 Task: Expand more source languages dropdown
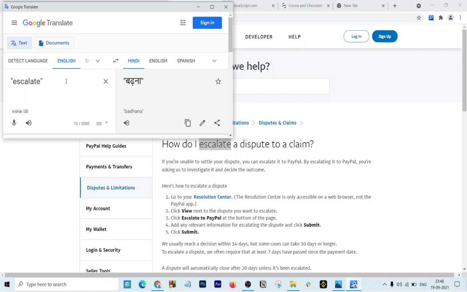(97, 61)
